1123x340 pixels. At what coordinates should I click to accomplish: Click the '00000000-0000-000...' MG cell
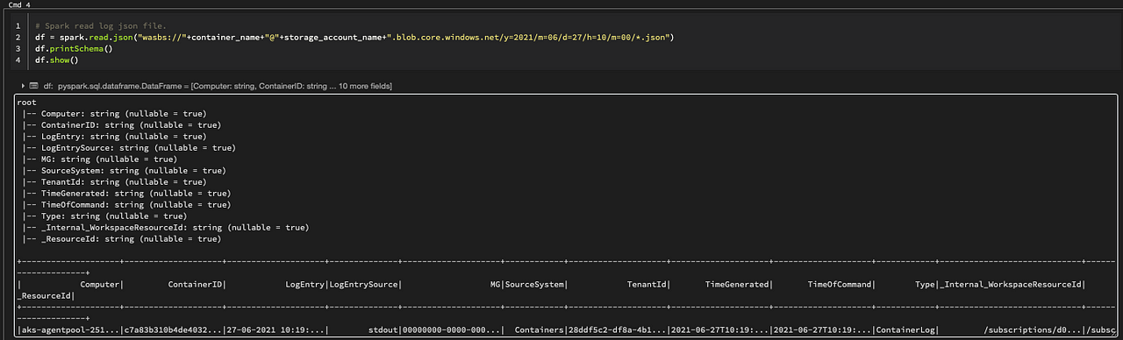(x=452, y=330)
